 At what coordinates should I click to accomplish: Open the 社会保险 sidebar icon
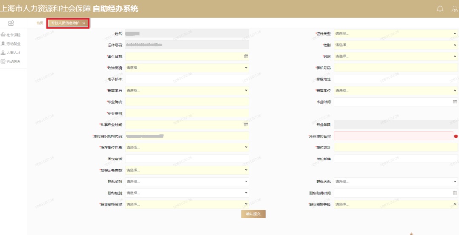3,35
